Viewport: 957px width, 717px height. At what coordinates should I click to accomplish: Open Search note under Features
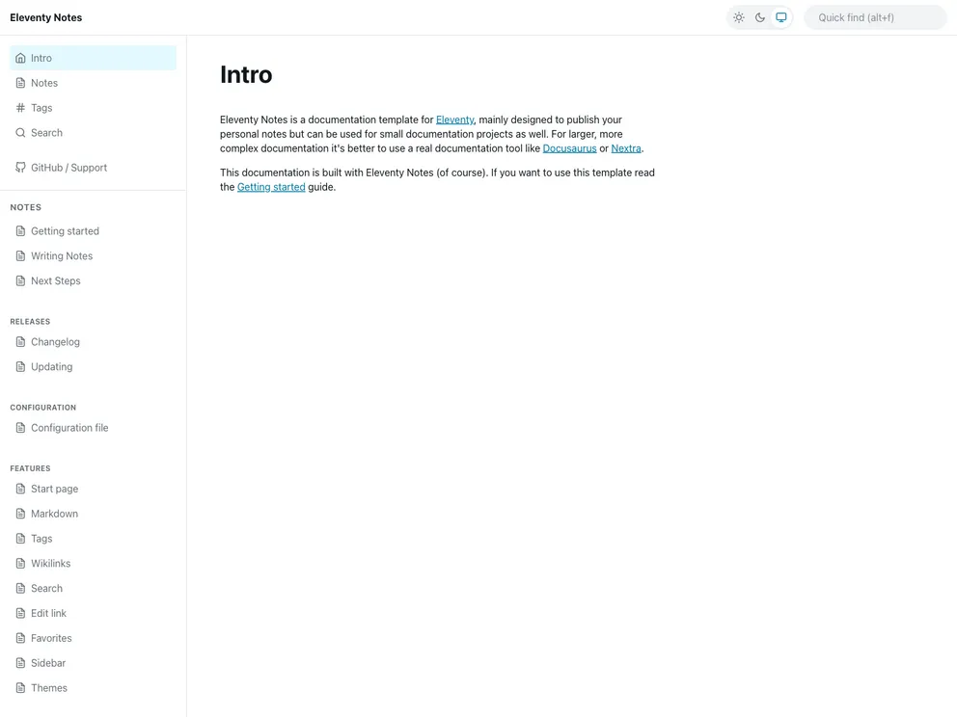(x=94, y=589)
